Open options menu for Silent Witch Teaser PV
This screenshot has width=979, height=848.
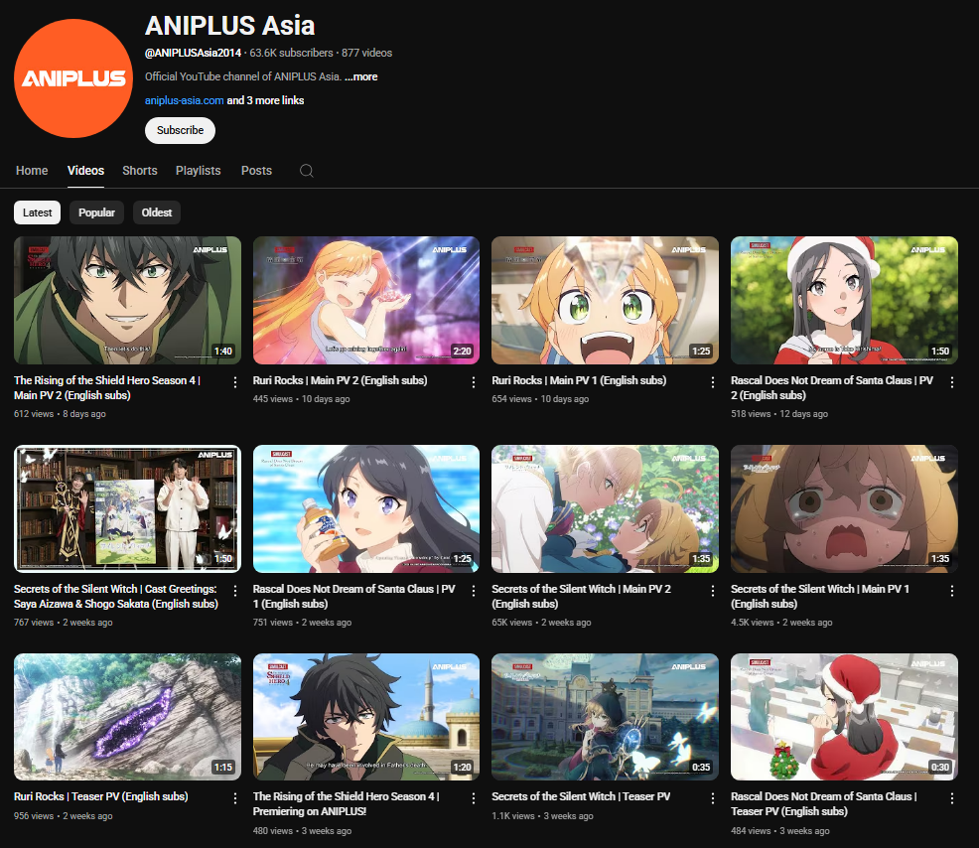[x=712, y=798]
